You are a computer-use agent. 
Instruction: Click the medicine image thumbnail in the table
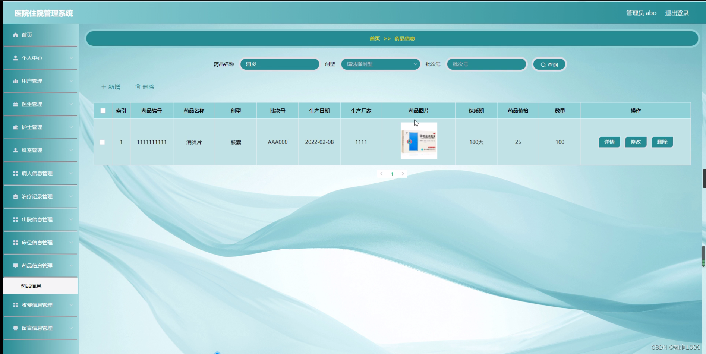(x=419, y=140)
